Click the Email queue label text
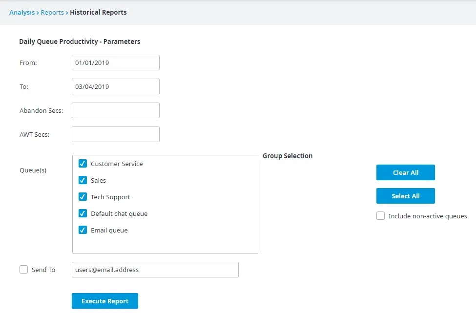Viewport: 476px width, 317px height. pyautogui.click(x=109, y=231)
